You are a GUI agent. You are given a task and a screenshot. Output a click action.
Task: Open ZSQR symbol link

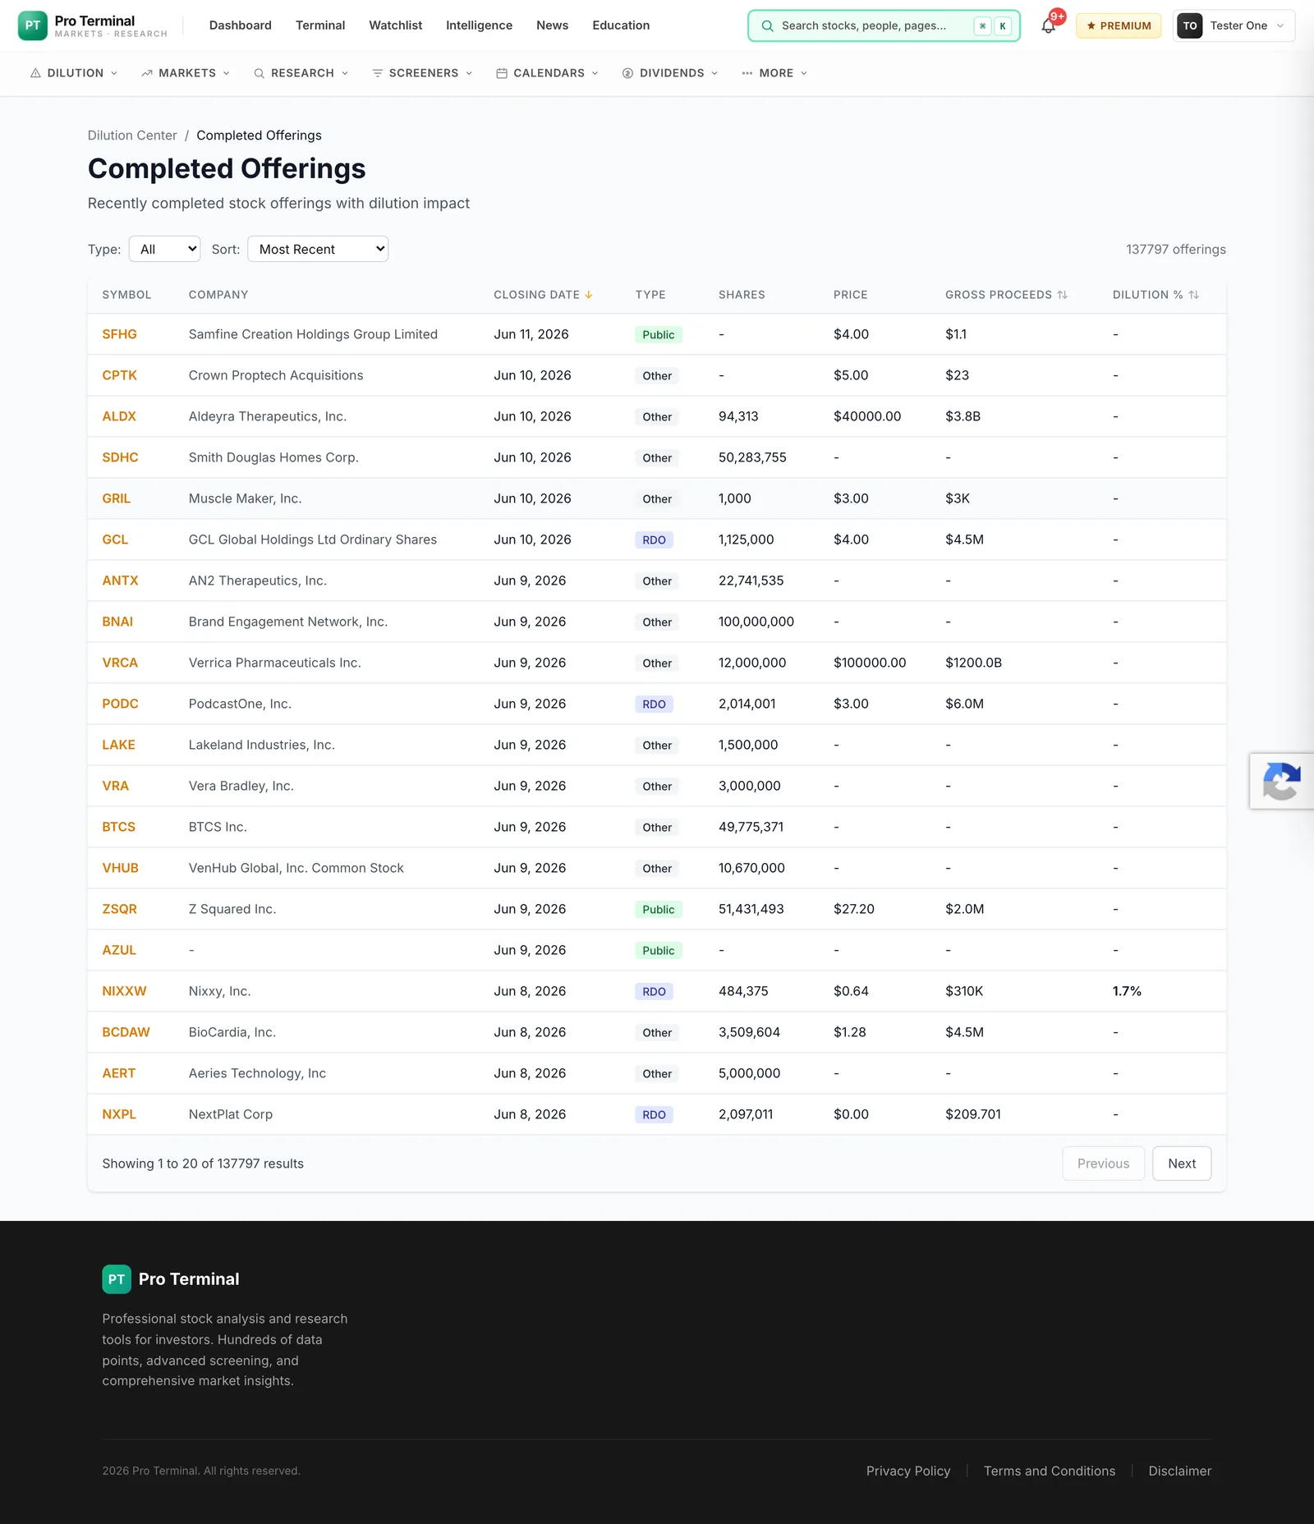click(x=120, y=909)
